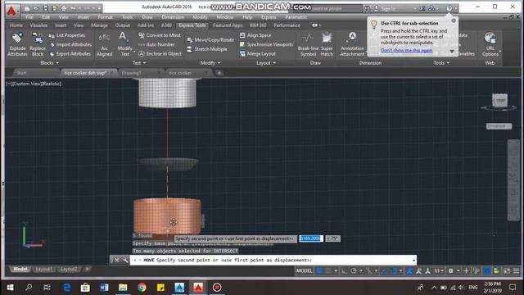Open the command line history arrow
Viewport: 524px width, 295px height.
pos(413,260)
